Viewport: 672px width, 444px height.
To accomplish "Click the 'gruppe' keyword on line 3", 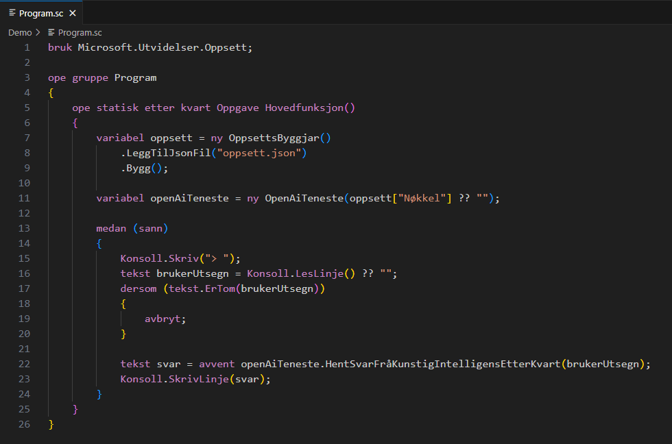I will coord(90,78).
